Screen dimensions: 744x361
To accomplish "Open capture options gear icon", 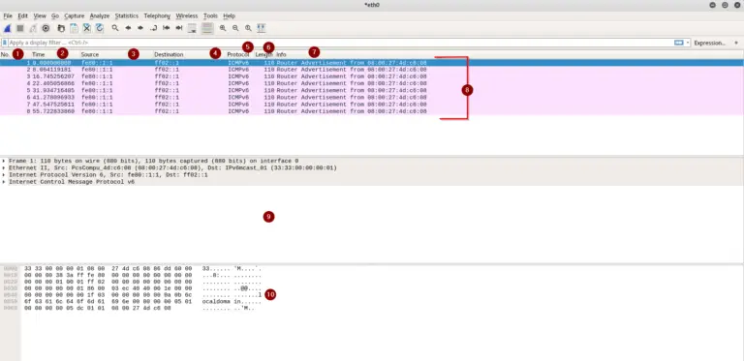I will (46, 28).
